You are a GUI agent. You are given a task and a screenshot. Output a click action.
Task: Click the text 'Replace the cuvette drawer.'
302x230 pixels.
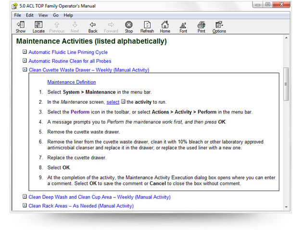click(77, 157)
